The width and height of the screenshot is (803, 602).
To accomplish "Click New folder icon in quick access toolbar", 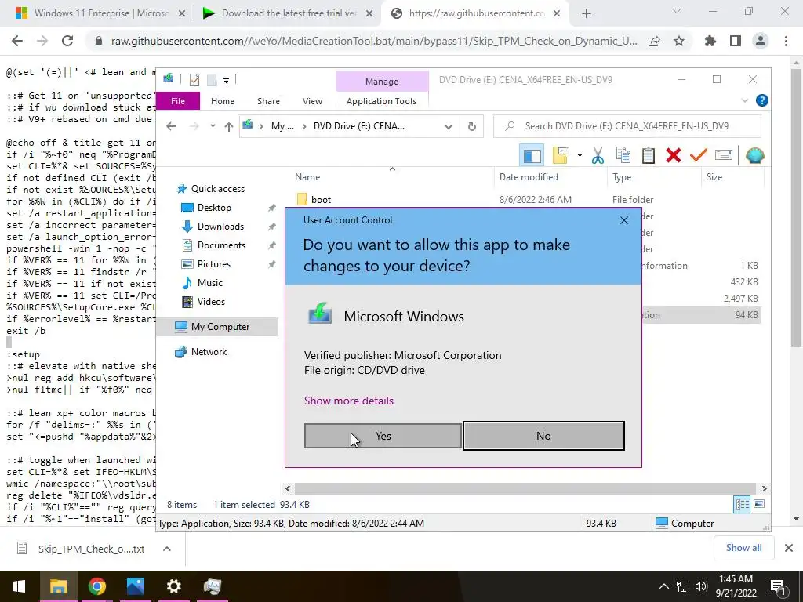I will [212, 80].
